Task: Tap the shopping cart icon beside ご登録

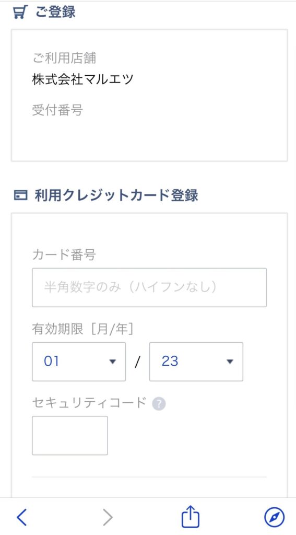Action: pyautogui.click(x=20, y=13)
